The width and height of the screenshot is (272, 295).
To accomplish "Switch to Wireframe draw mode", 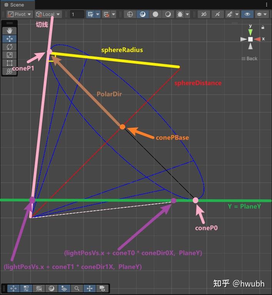I will (x=130, y=14).
